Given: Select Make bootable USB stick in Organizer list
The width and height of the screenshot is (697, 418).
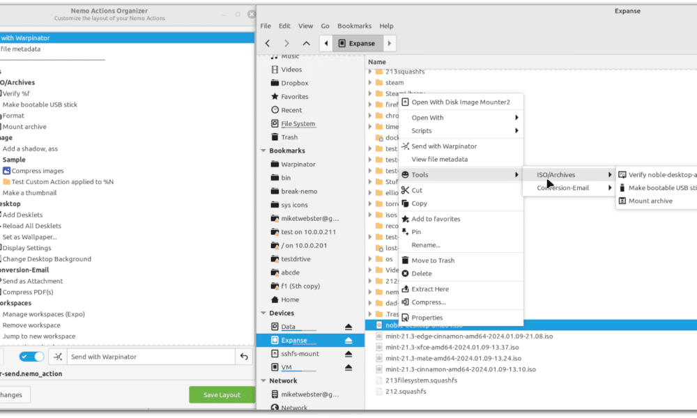Looking at the screenshot, I should [x=40, y=104].
